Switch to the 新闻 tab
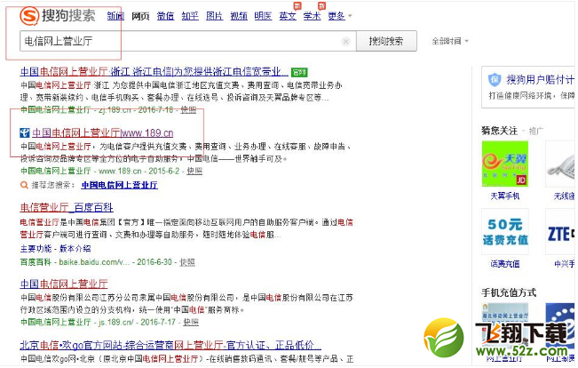 point(115,16)
